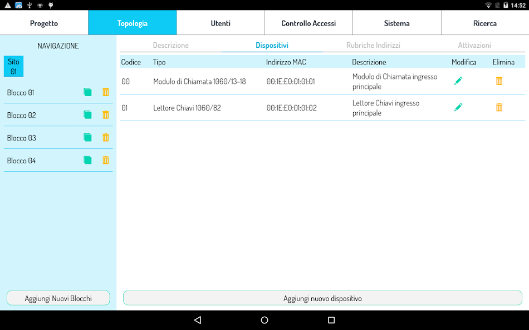Screen dimensions: 529x330
Task: Go to the Ricerca tab
Action: 485,23
